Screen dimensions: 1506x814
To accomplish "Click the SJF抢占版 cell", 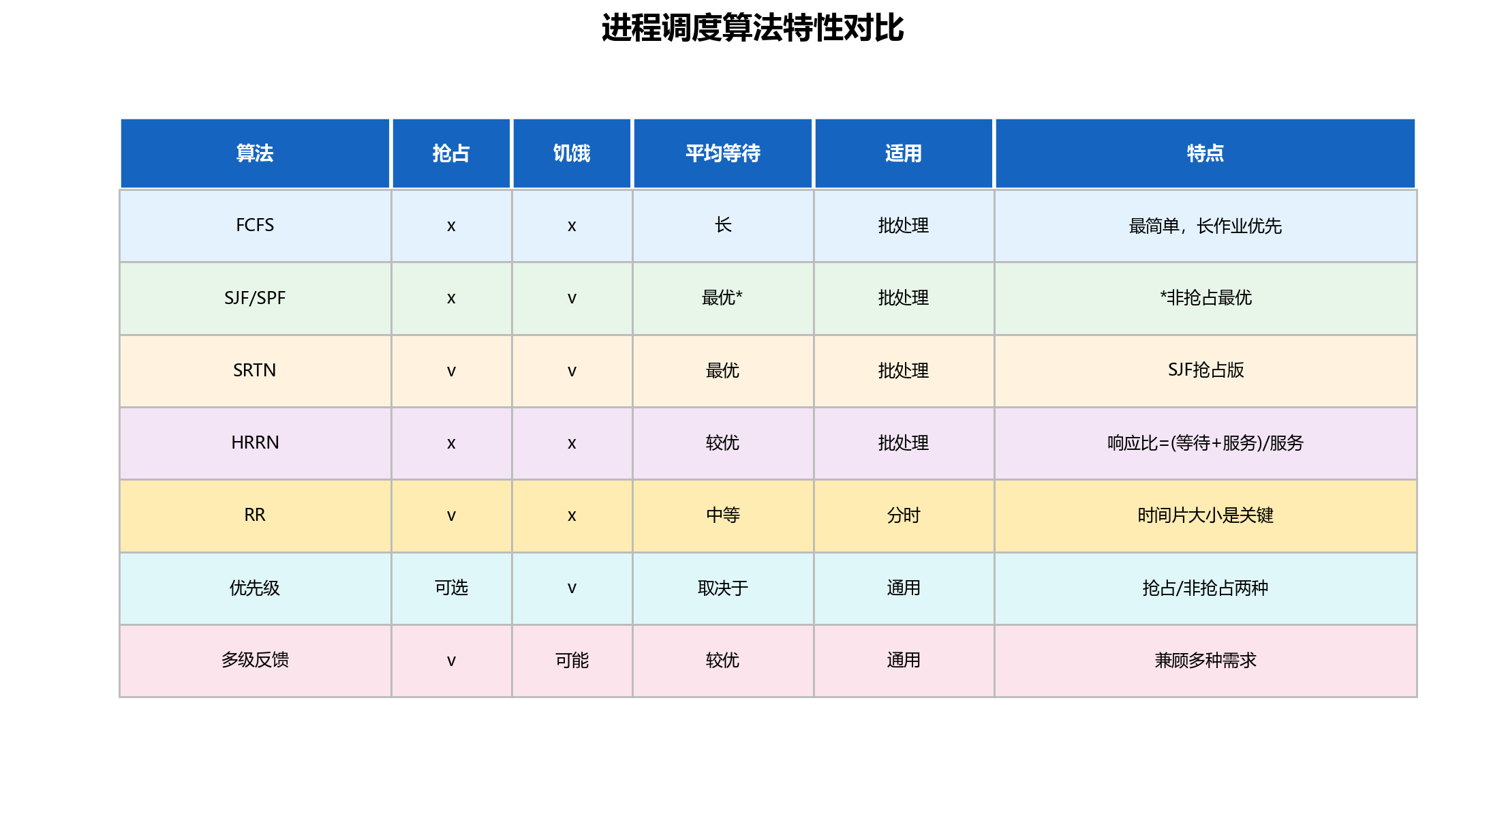I will click(1205, 371).
